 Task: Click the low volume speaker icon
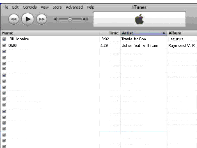point(56,19)
